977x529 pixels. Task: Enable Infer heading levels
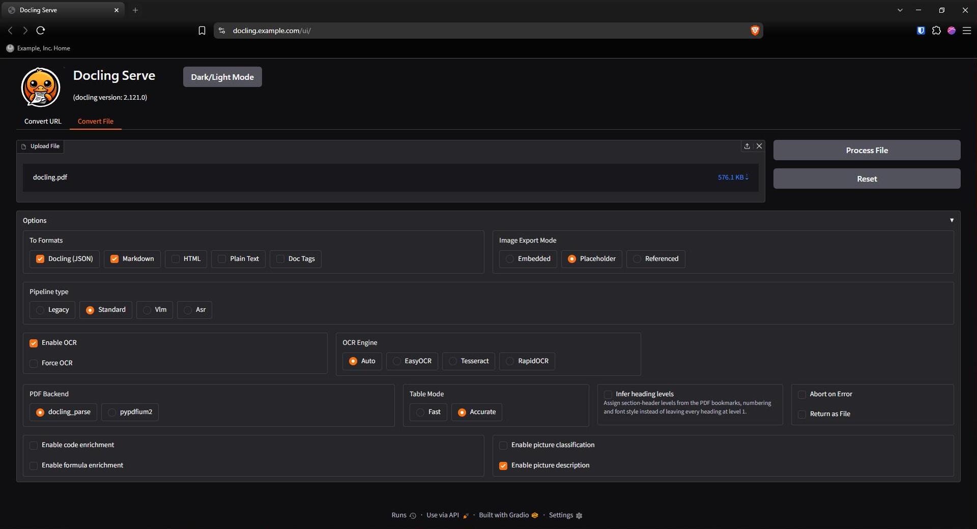click(608, 395)
